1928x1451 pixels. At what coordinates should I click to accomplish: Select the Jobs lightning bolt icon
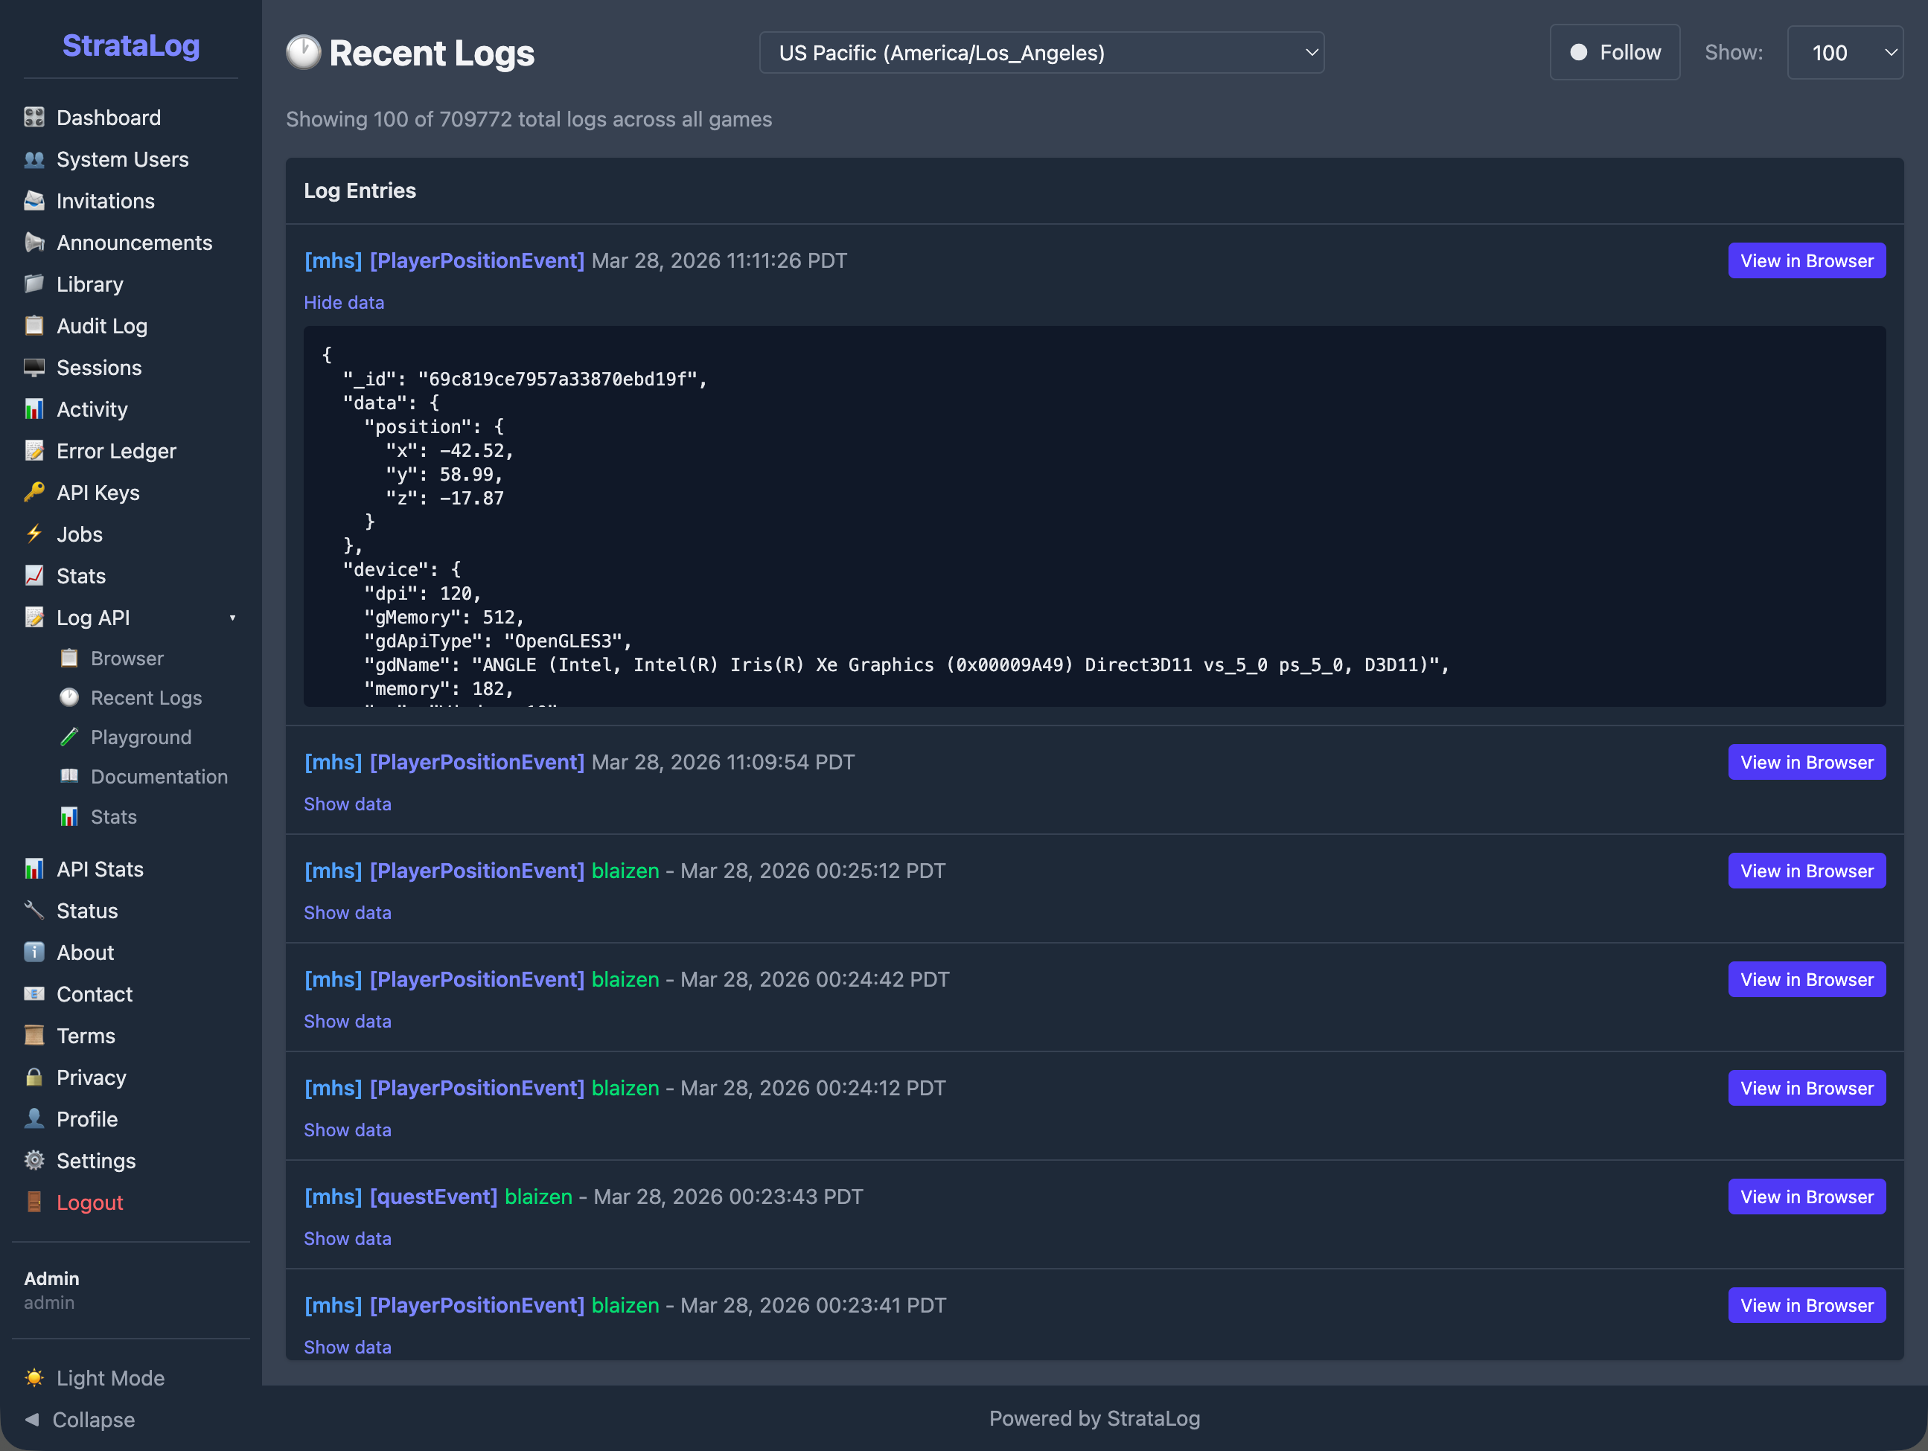click(x=34, y=534)
